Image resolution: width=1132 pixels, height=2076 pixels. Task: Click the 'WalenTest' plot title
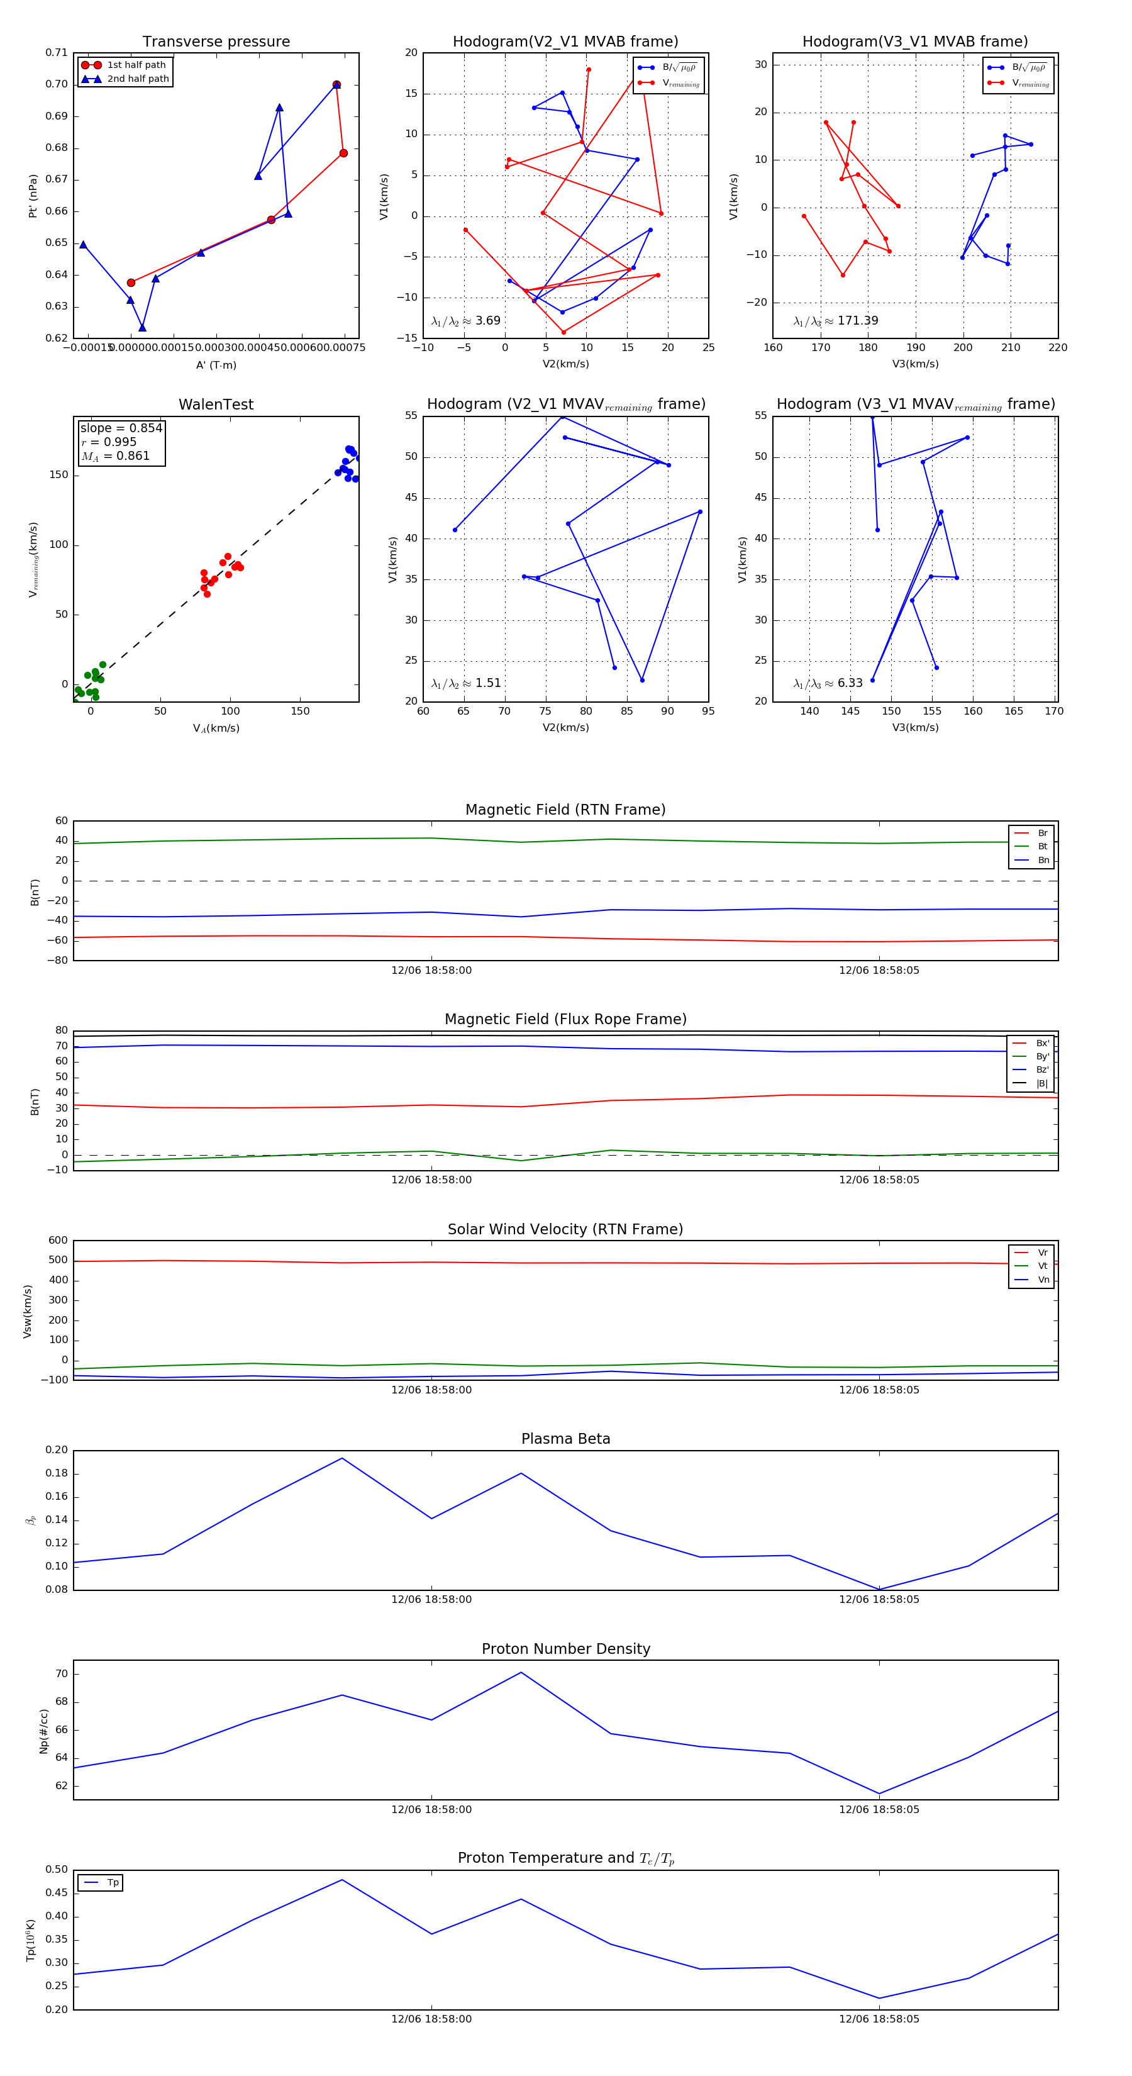point(216,405)
